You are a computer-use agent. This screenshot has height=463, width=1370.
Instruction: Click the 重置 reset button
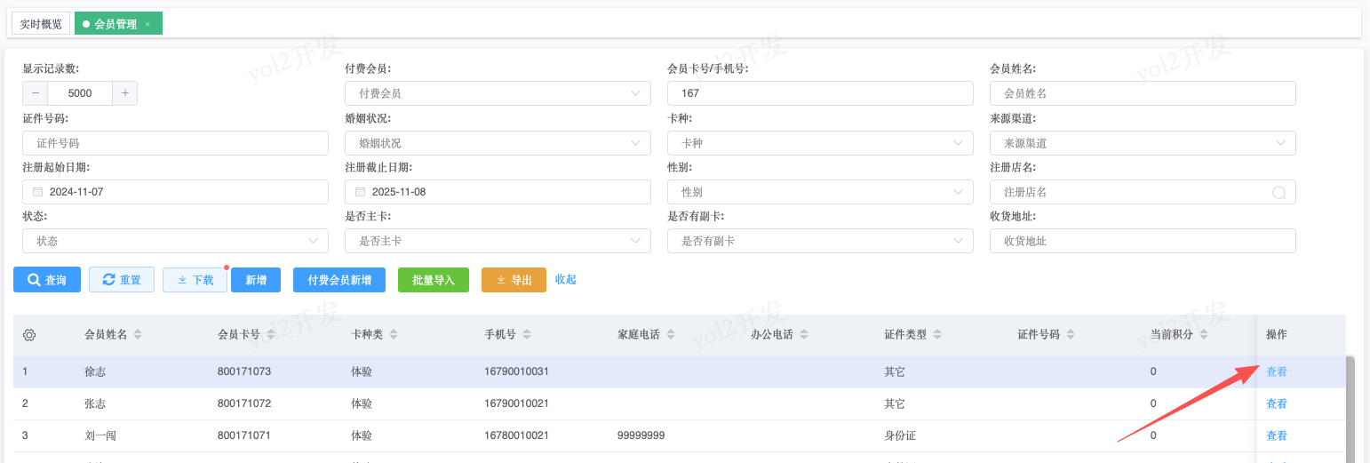point(122,280)
